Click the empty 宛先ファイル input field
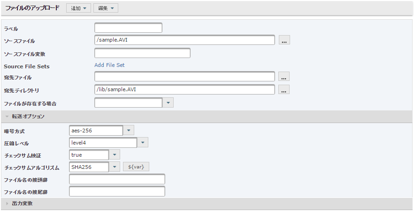Image resolution: width=414 pixels, height=211 pixels. pyautogui.click(x=184, y=77)
